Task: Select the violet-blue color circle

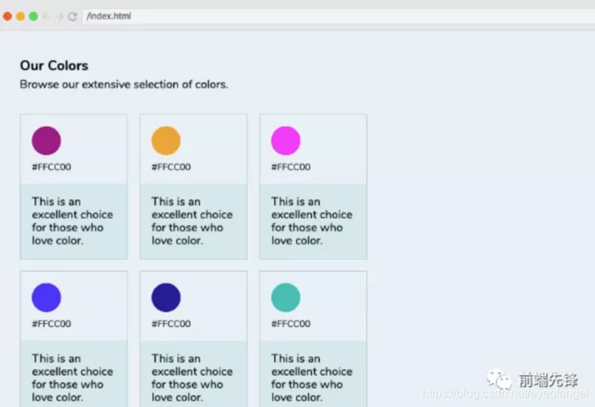Action: 46,298
